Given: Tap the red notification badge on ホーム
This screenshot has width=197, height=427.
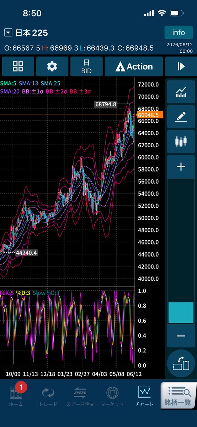Looking at the screenshot, I should [21, 387].
